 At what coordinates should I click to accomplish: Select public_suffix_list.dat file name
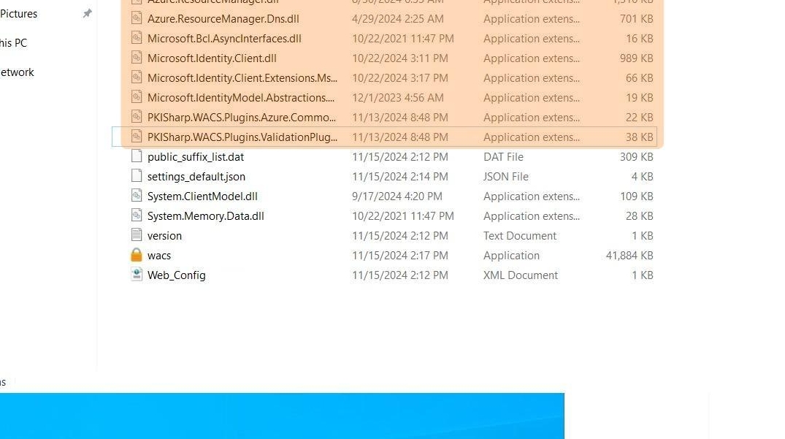click(x=196, y=157)
